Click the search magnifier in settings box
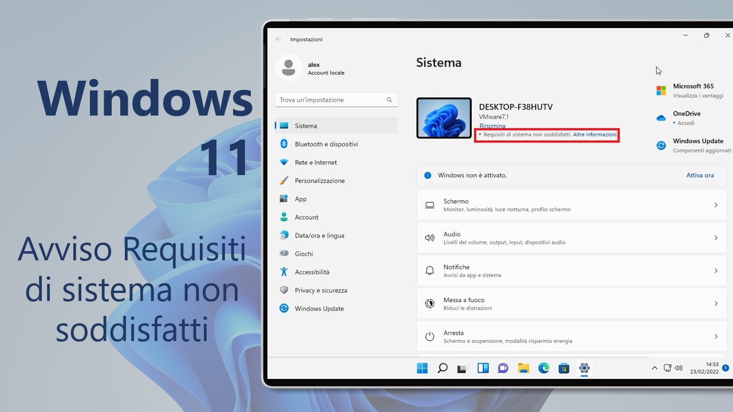 389,100
